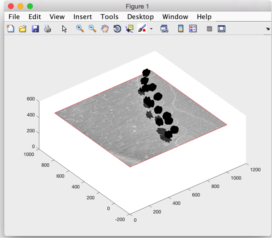Dock the figure with corner arrow
This screenshot has width=272, height=238.
pos(268,29)
